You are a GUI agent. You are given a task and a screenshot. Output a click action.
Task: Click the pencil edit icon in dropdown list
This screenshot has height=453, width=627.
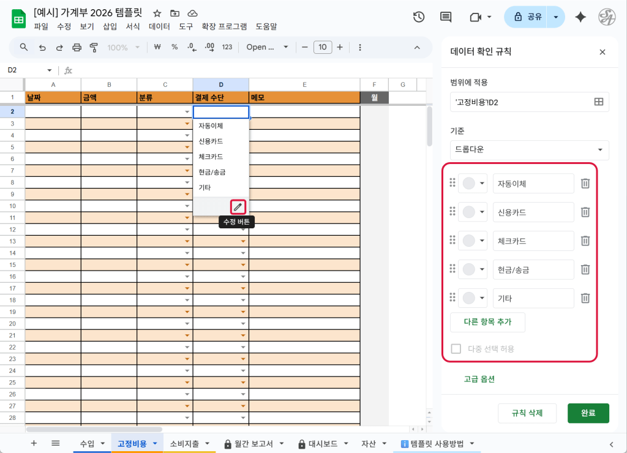click(x=238, y=207)
